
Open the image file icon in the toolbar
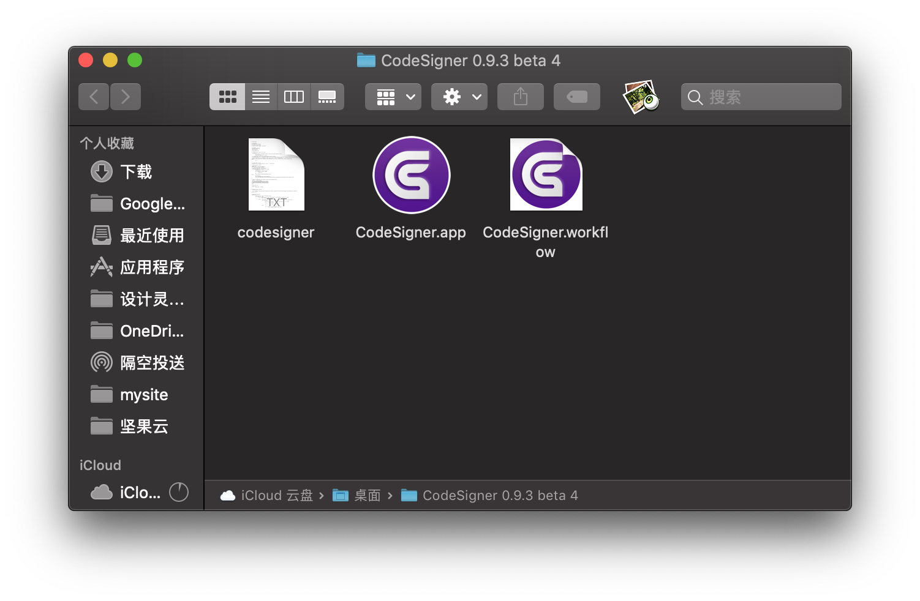[641, 97]
